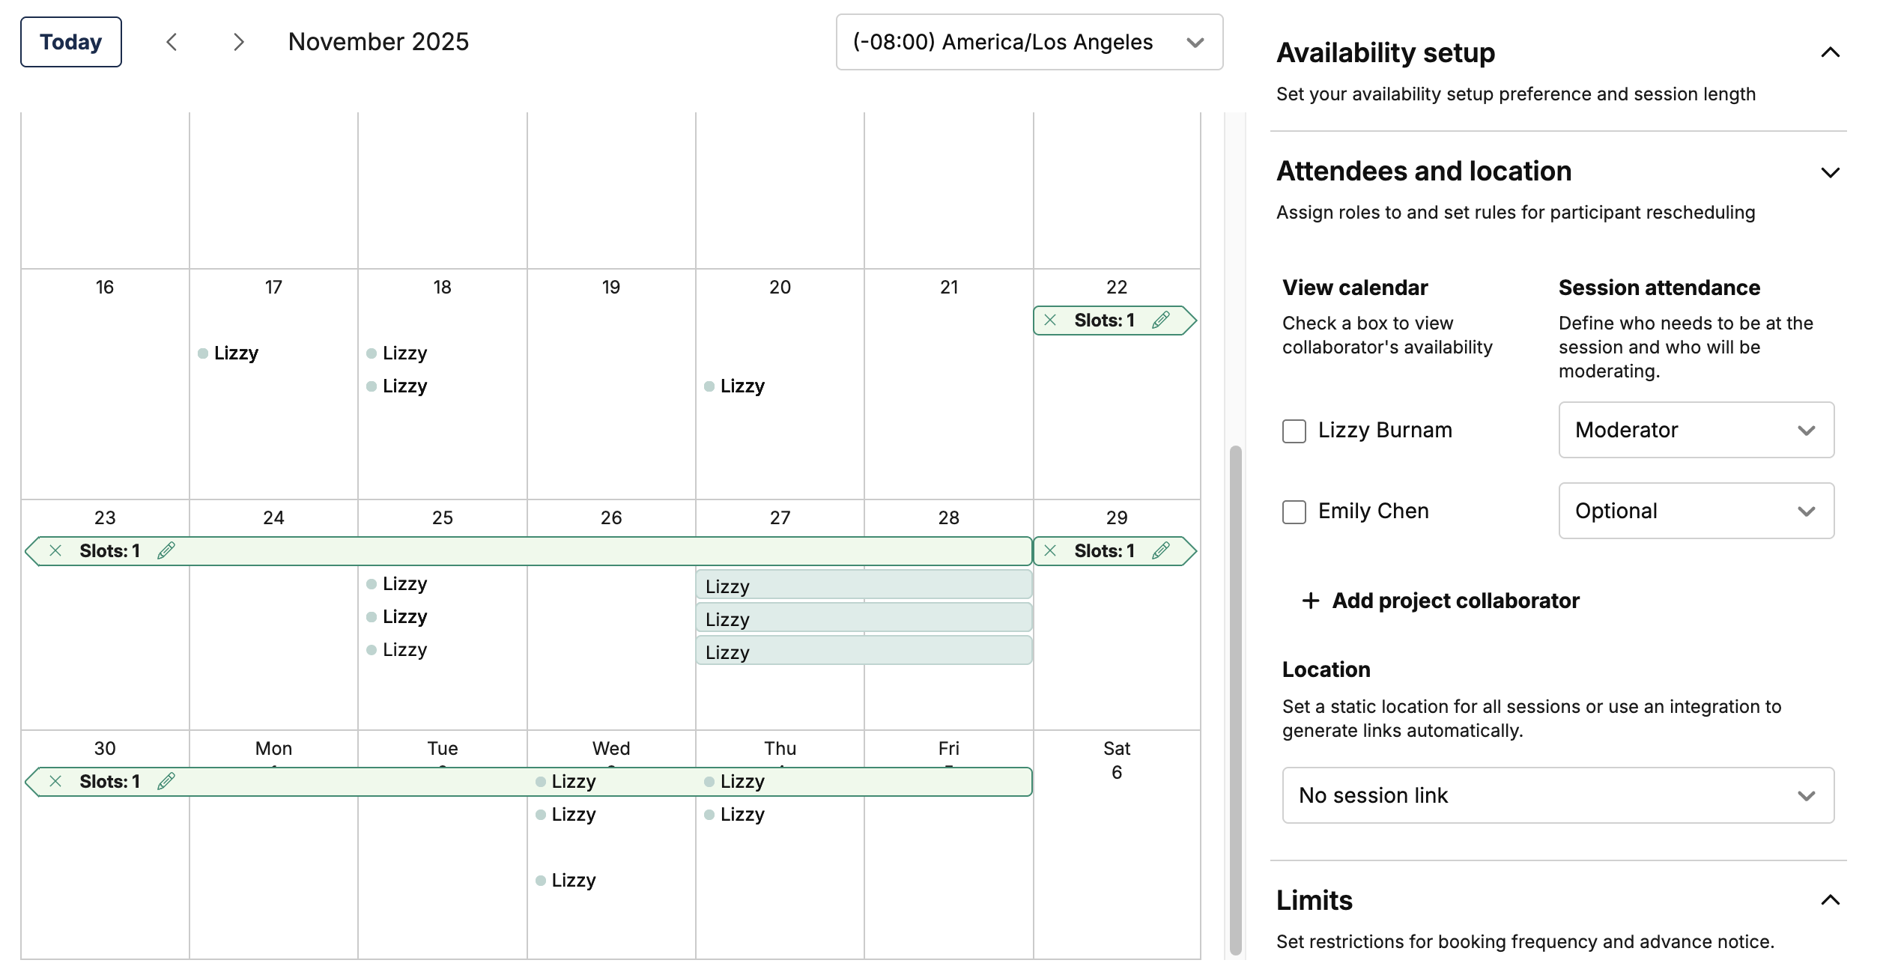1889x975 pixels.
Task: Go to the next month
Action: click(x=238, y=42)
